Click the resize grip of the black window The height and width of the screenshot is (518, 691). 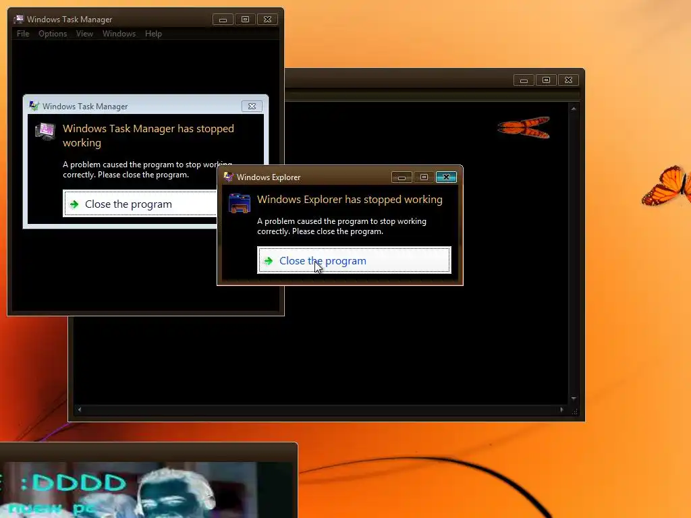(x=574, y=411)
